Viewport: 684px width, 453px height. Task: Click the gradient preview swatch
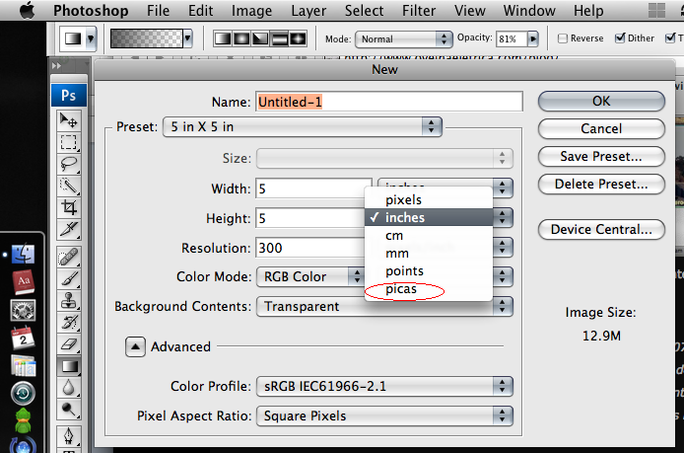click(x=147, y=38)
